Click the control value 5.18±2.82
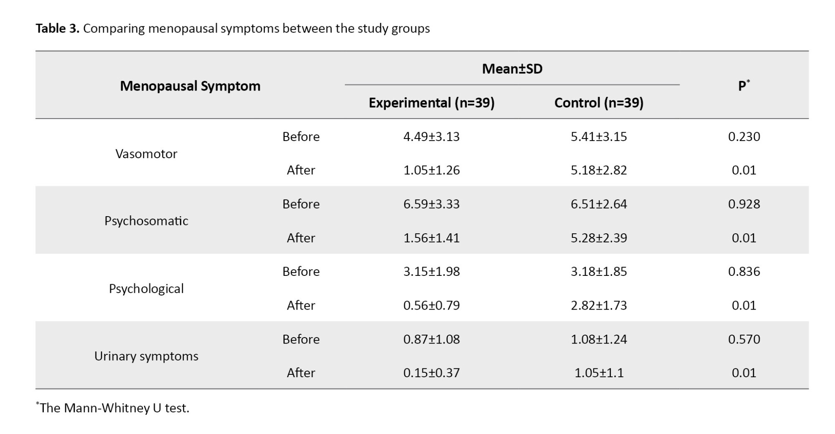This screenshot has height=434, width=835. click(599, 170)
